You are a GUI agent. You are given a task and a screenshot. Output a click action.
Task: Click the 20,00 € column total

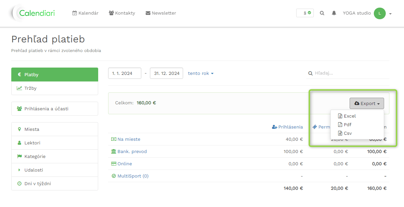coord(340,188)
